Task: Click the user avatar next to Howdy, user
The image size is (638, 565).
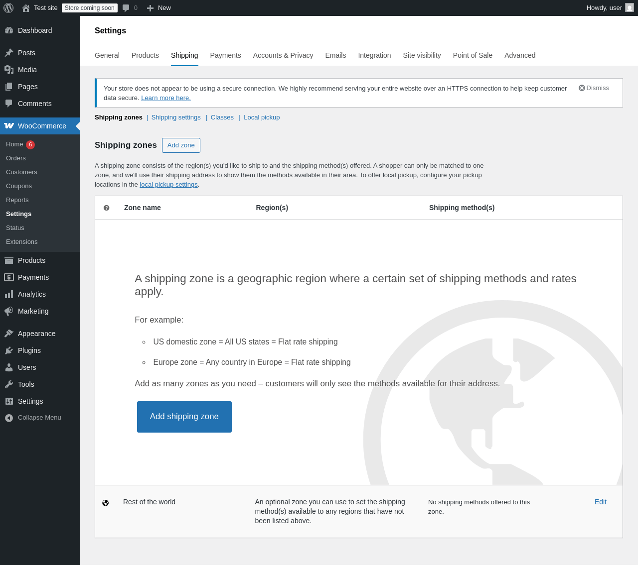Action: click(630, 8)
